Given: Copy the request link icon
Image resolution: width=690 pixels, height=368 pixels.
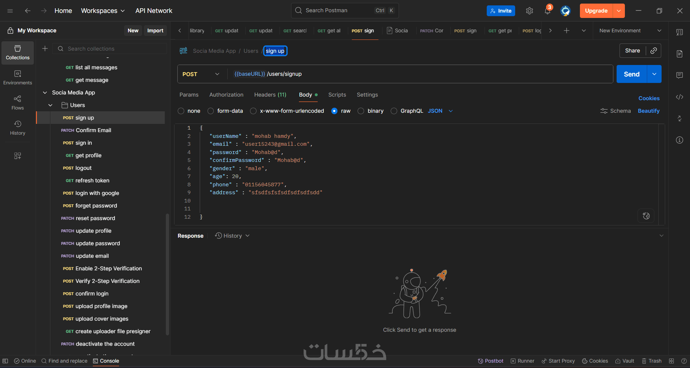Looking at the screenshot, I should (x=654, y=51).
